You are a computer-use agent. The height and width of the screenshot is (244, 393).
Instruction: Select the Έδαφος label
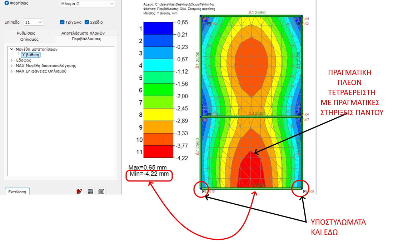click(24, 60)
